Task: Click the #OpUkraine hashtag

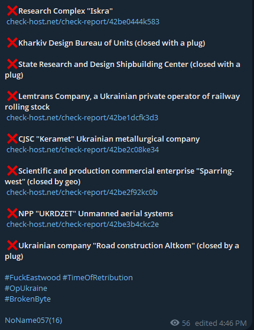Action: [x=26, y=289]
